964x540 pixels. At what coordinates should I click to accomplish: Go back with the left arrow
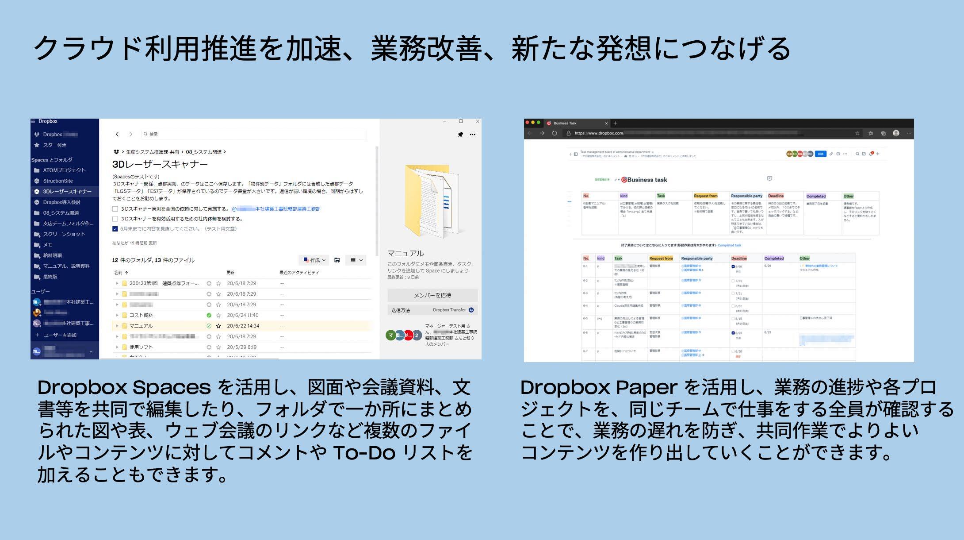pyautogui.click(x=117, y=134)
